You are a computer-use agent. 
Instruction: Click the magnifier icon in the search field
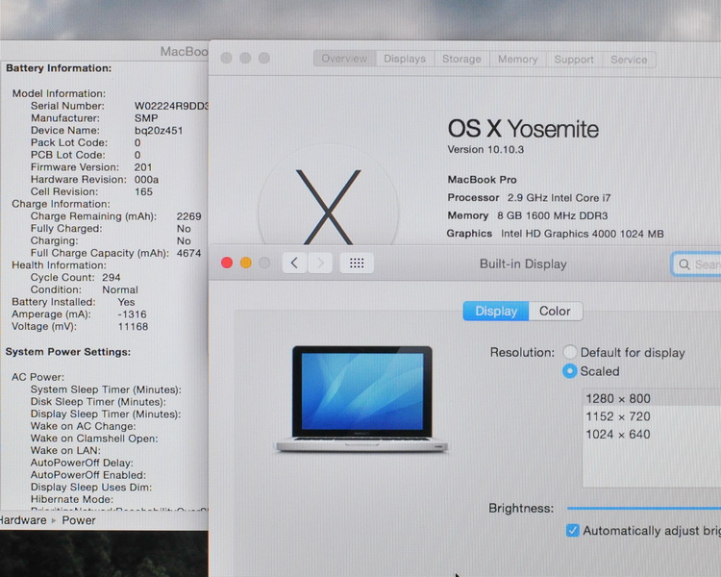point(684,264)
